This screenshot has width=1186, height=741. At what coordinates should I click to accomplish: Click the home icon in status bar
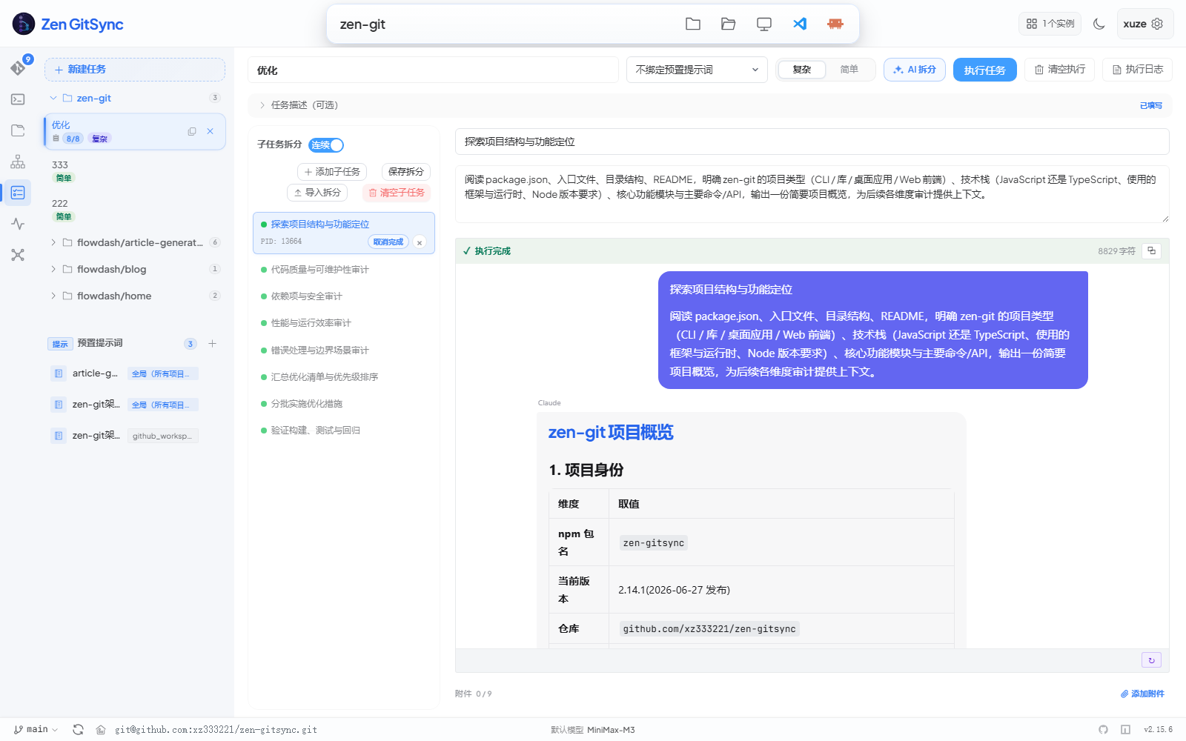(x=101, y=730)
